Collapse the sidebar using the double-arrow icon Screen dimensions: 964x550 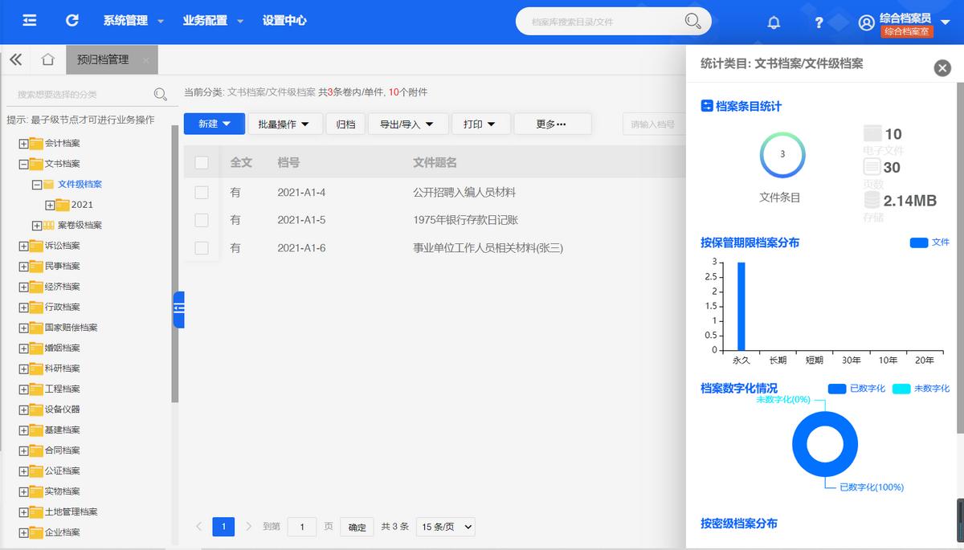(15, 59)
